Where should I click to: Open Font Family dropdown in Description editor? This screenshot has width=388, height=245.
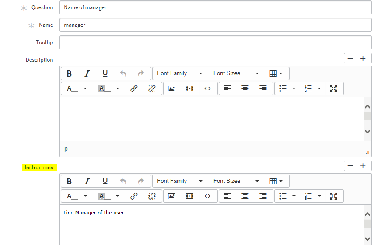coord(180,73)
